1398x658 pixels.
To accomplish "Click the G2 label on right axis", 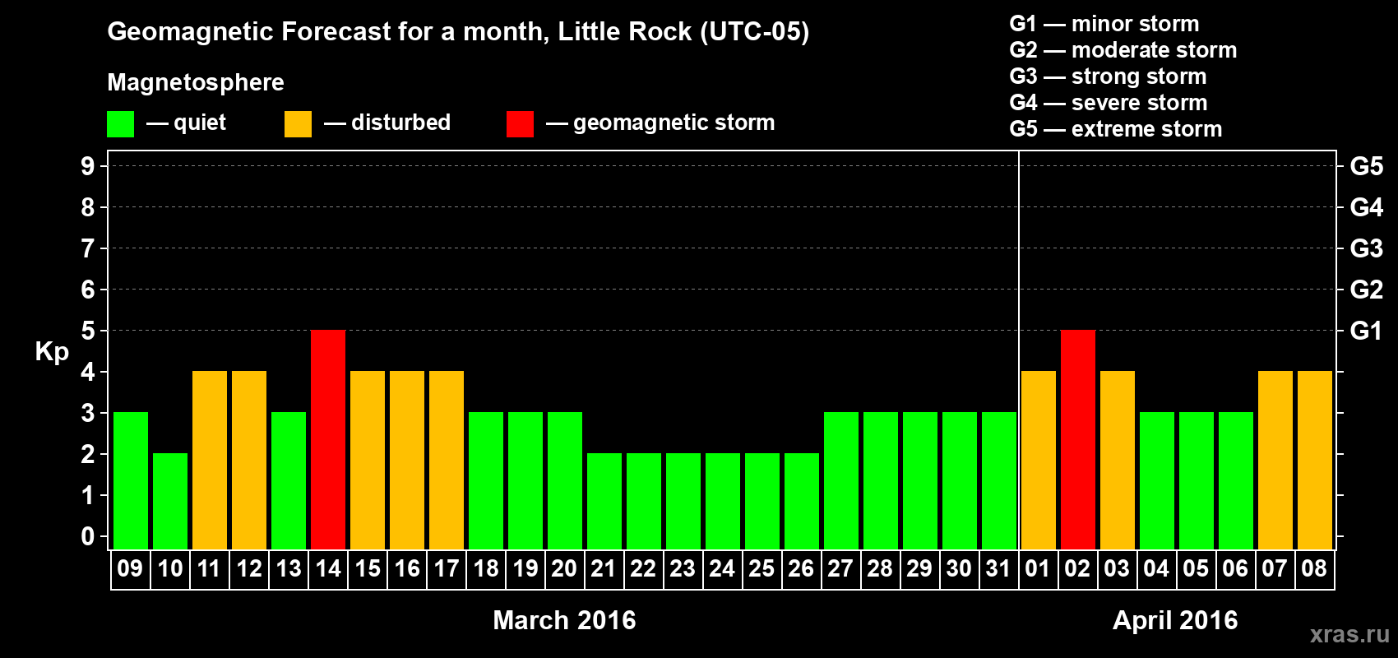I will pyautogui.click(x=1366, y=290).
